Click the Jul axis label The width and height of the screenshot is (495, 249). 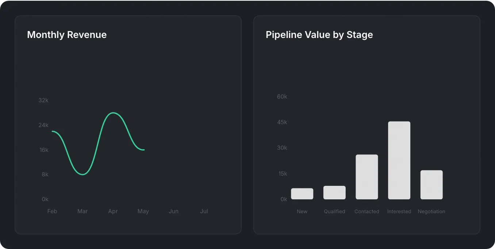coord(204,211)
